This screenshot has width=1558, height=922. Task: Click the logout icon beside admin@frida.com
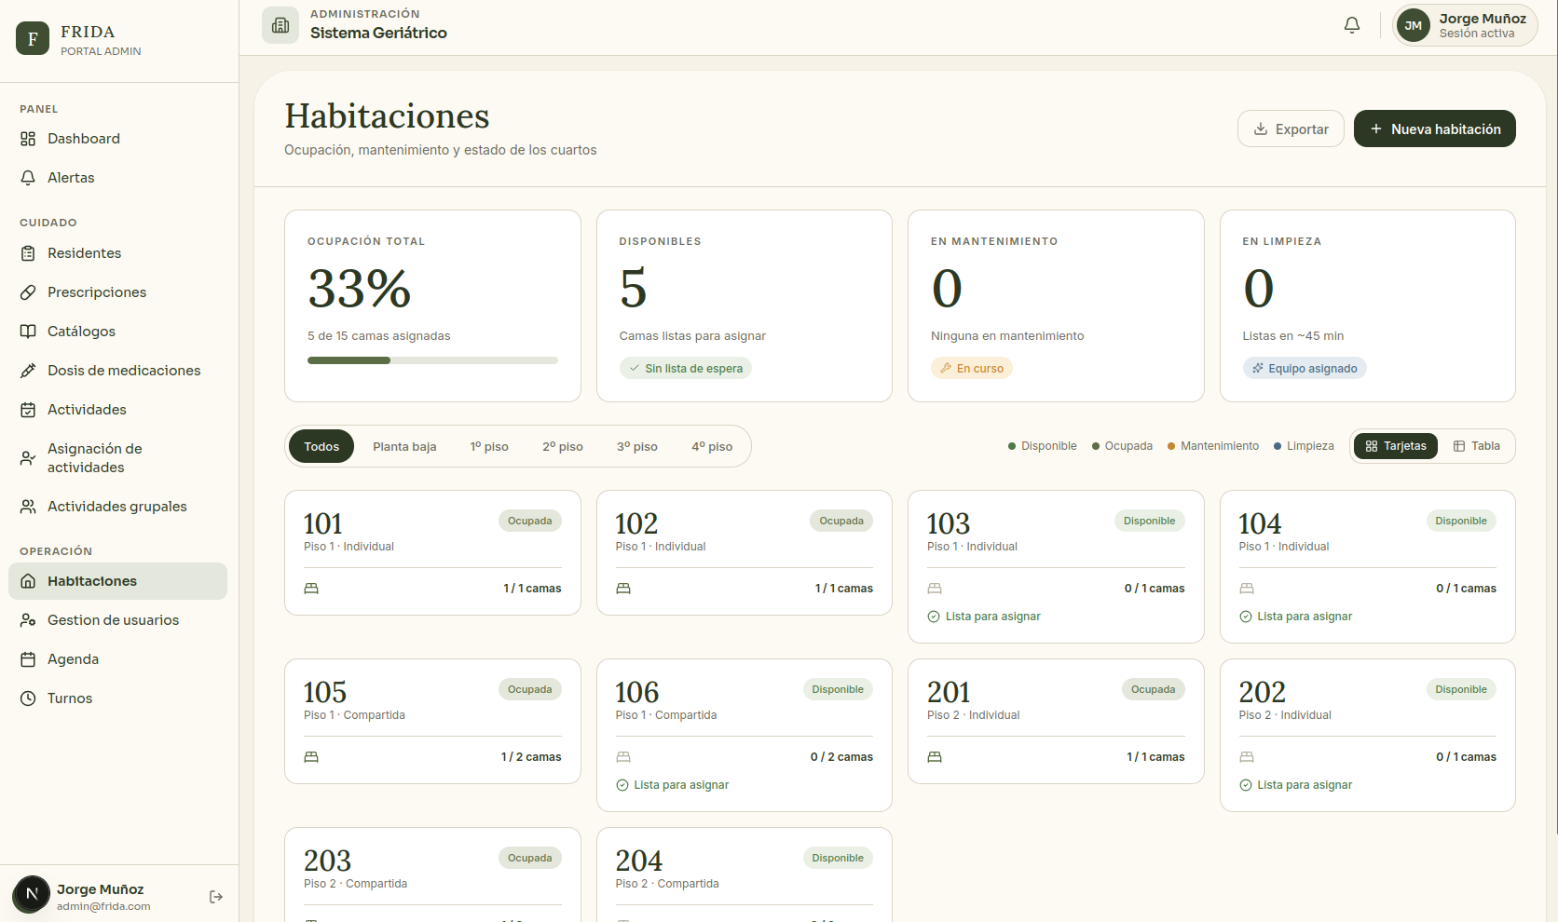216,897
